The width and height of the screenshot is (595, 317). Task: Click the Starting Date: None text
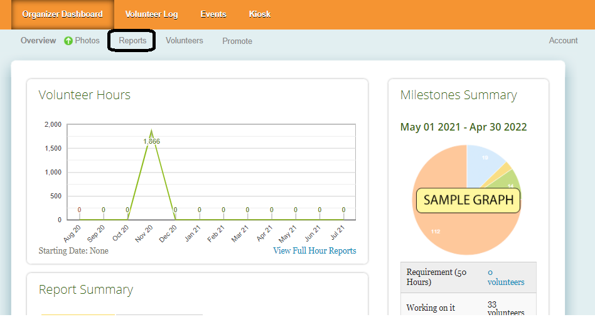pyautogui.click(x=73, y=250)
